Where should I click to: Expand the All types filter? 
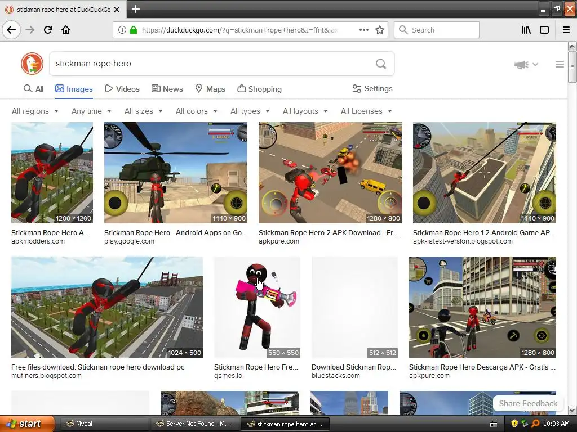tap(250, 111)
